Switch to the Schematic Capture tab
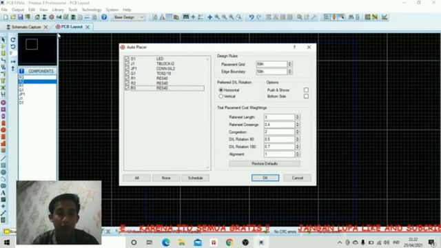The image size is (441, 248). pos(26,27)
